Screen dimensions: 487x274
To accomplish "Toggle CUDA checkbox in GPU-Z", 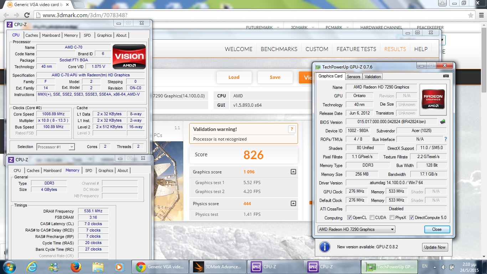I will coord(372,218).
